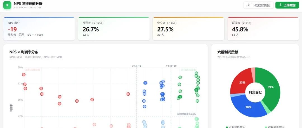The width and height of the screenshot is (302, 128).
Task: Select the 推荐者 (9-10分) card
Action: [114, 29]
